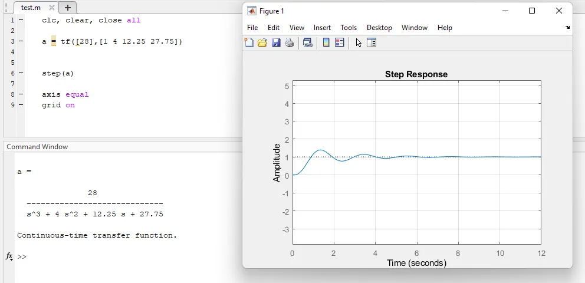Image resolution: width=585 pixels, height=283 pixels.
Task: Click the Link Plot toolbar icon
Action: point(307,42)
